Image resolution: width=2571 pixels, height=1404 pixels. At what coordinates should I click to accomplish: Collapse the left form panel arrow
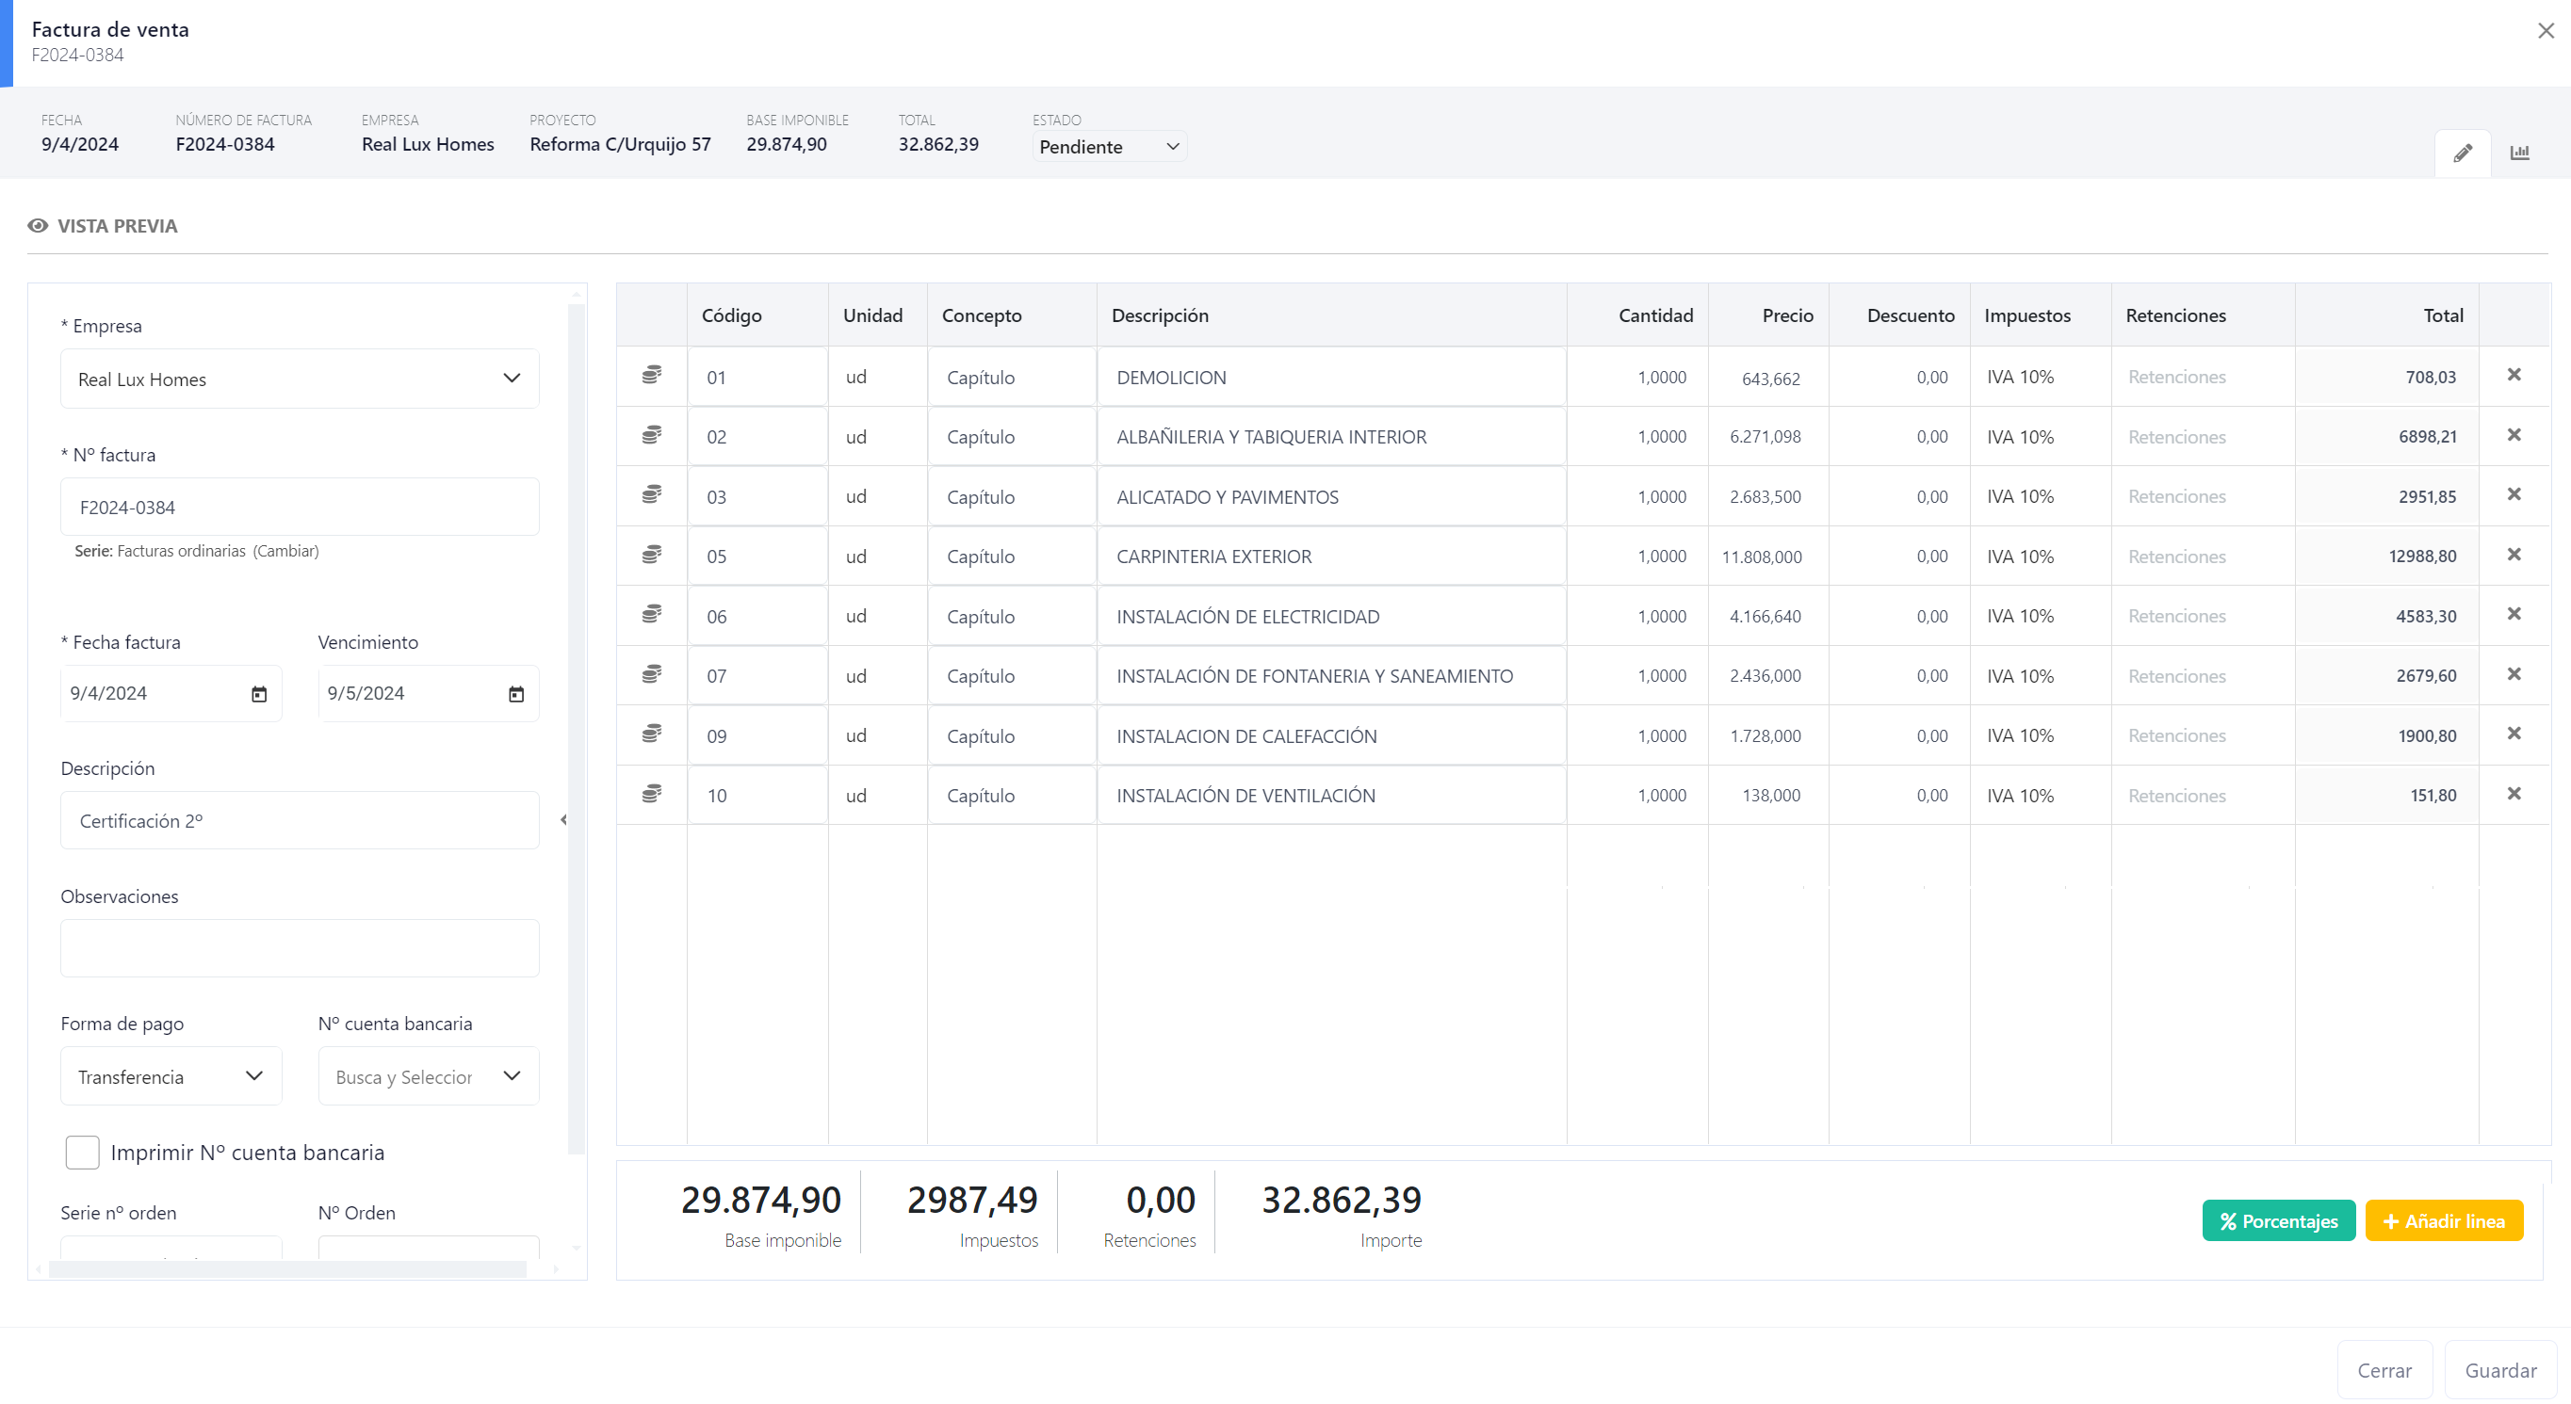pyautogui.click(x=564, y=820)
